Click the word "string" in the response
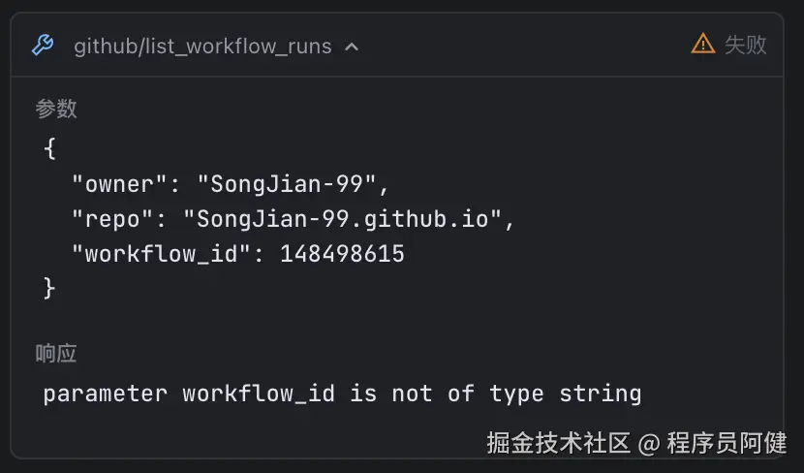The height and width of the screenshot is (473, 804). (601, 394)
